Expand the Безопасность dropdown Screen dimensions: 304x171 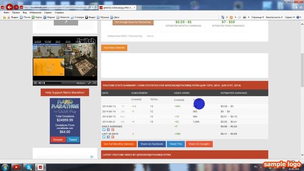[x=274, y=17]
